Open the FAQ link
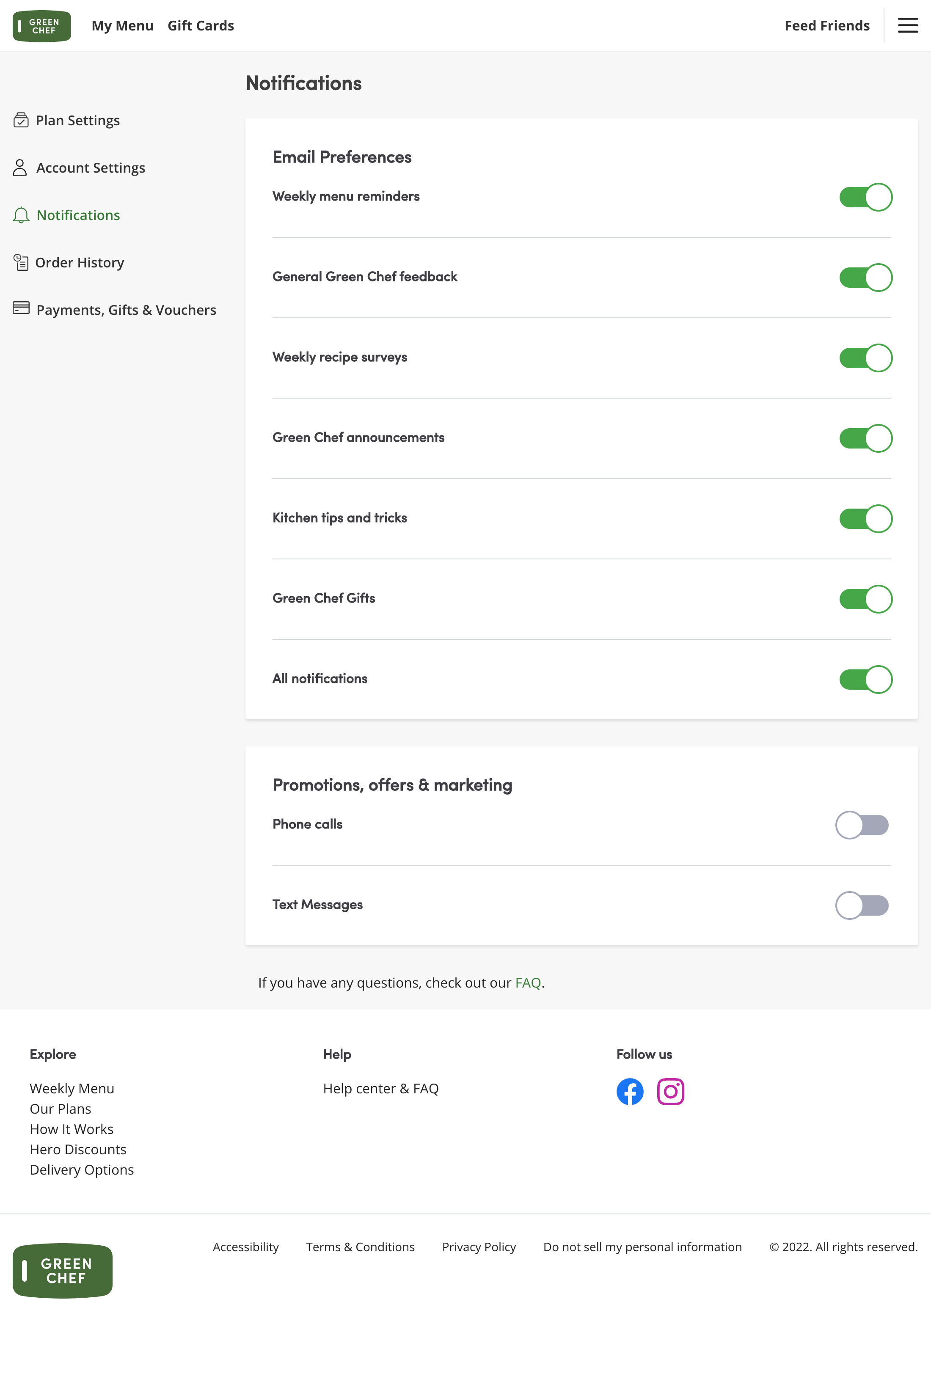The image size is (931, 1376). 528,982
